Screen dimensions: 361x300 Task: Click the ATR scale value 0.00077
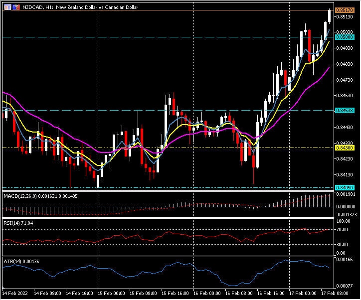pos(345,286)
